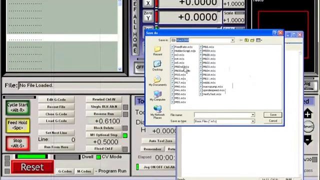This screenshot has height=180, width=320.
Task: Open the Recent places shortcut
Action: tap(157, 51)
